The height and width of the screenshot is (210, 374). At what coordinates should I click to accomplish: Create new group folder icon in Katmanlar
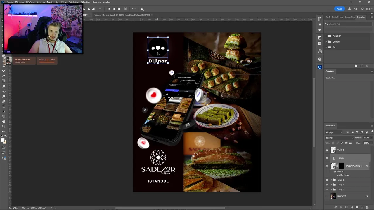[357, 207]
